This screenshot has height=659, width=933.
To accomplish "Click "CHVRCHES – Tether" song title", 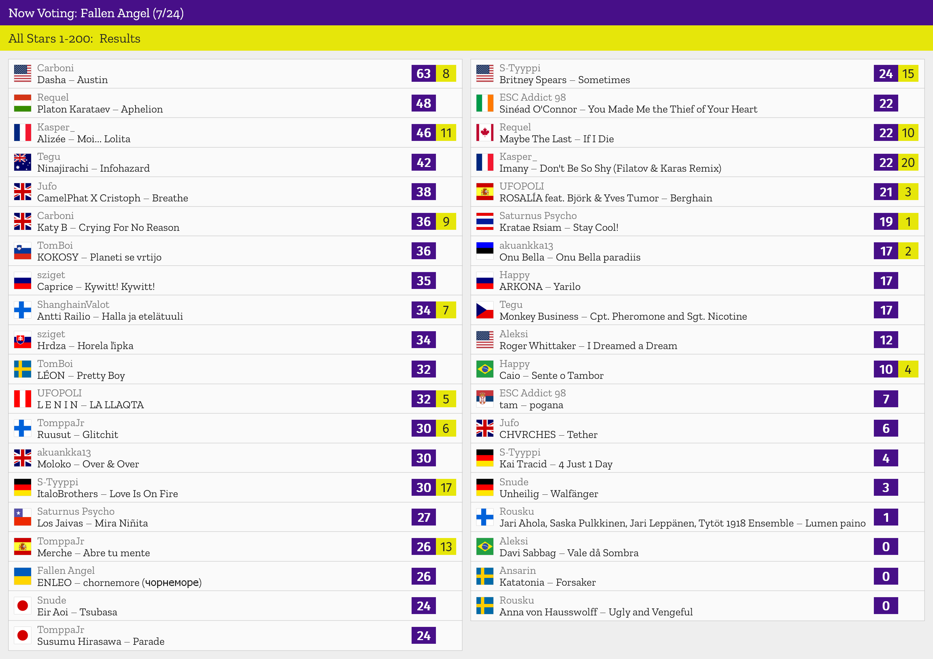I will (x=548, y=434).
